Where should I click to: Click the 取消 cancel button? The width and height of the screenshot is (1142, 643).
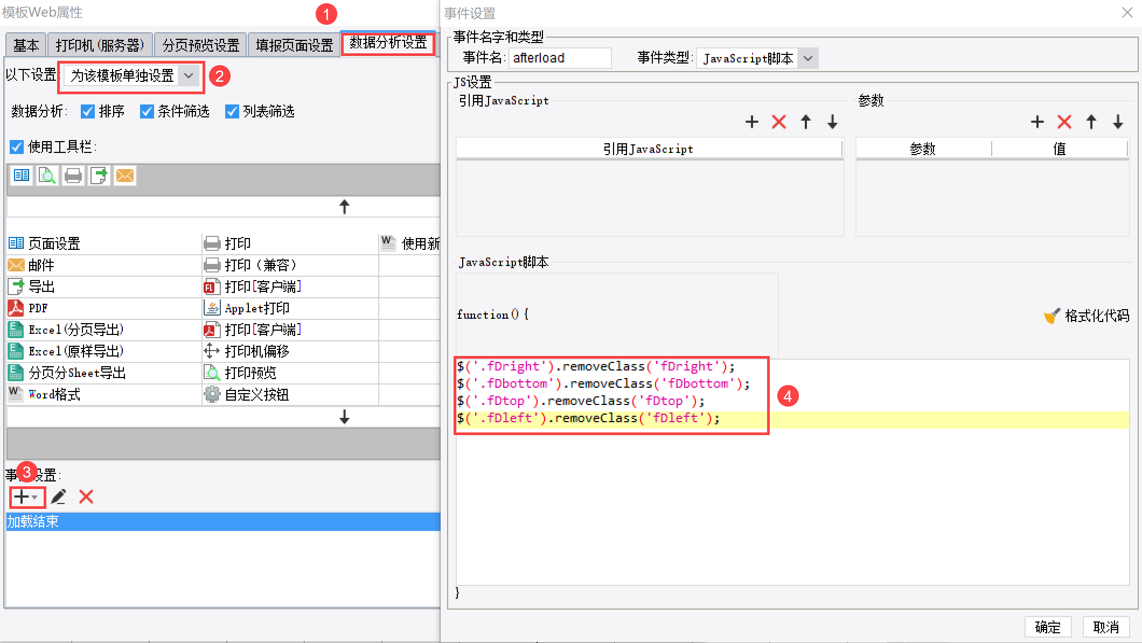1105,627
